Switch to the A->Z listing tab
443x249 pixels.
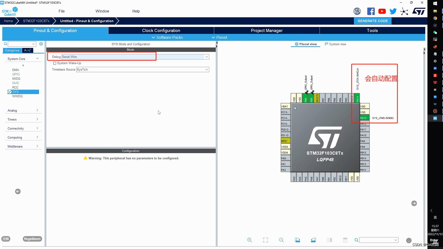point(27,50)
